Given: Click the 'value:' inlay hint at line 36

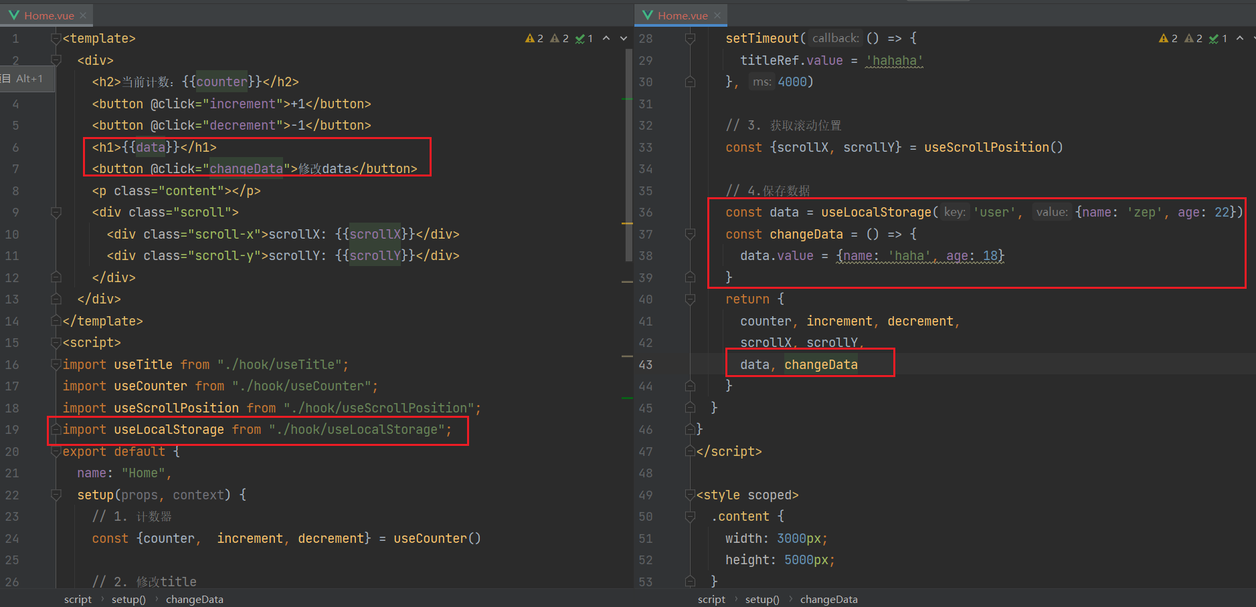Looking at the screenshot, I should 1053,213.
